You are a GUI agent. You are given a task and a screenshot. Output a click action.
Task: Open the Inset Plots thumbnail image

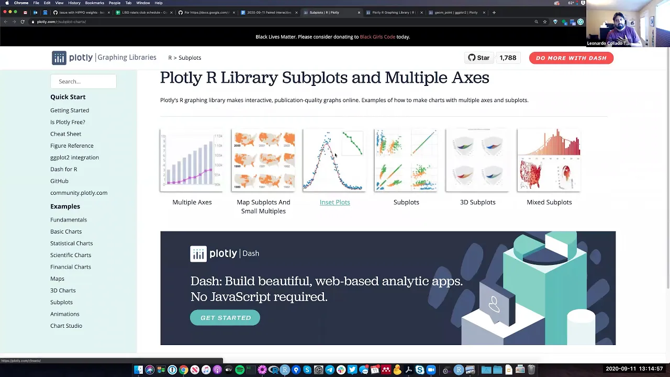pos(334,160)
